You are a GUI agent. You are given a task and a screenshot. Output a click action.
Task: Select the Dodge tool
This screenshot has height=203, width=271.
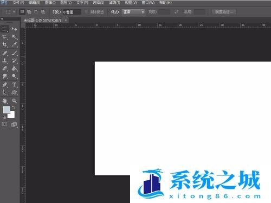(x=14, y=76)
